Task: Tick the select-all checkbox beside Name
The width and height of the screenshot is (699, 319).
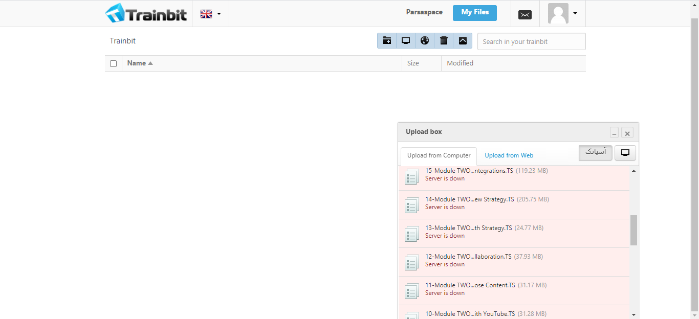Action: coord(114,64)
